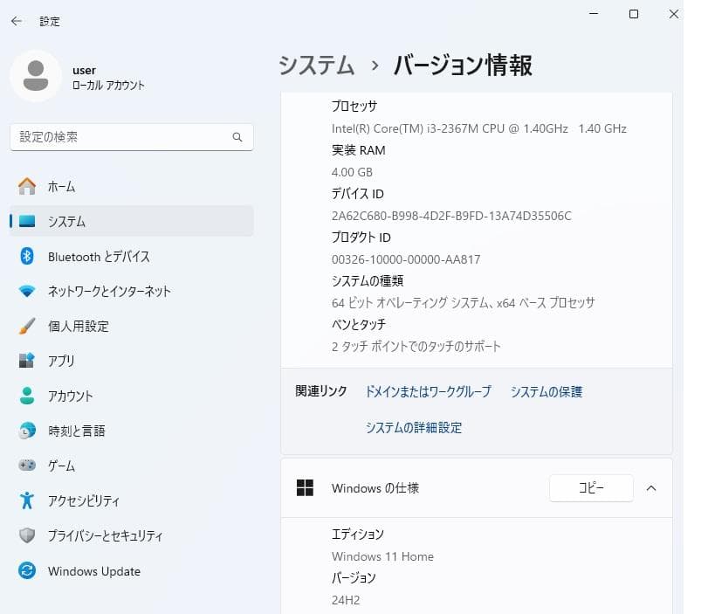Click the search magnifier icon
The width and height of the screenshot is (715, 614).
coord(237,137)
